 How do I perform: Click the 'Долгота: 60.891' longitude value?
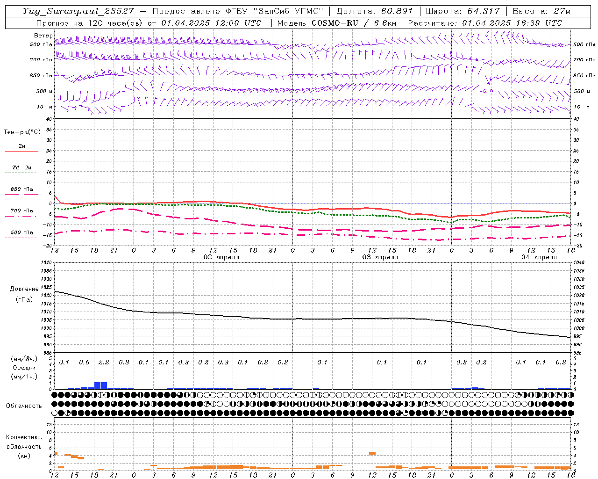(375, 11)
